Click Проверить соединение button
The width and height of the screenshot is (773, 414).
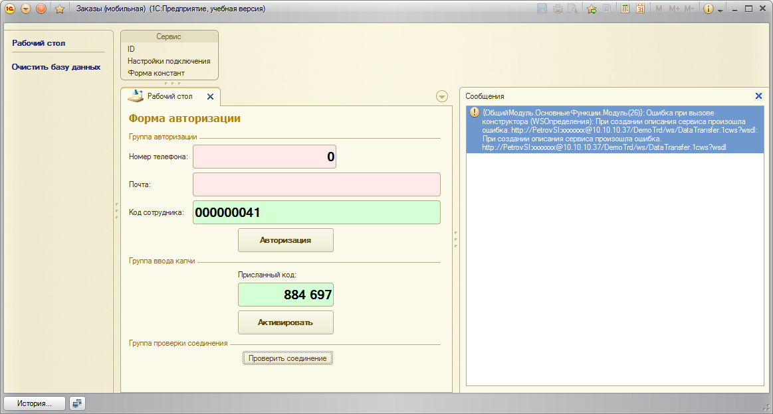click(x=287, y=358)
